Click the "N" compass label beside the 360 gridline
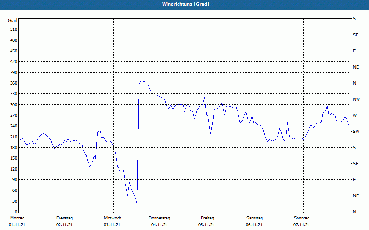 coord(354,83)
